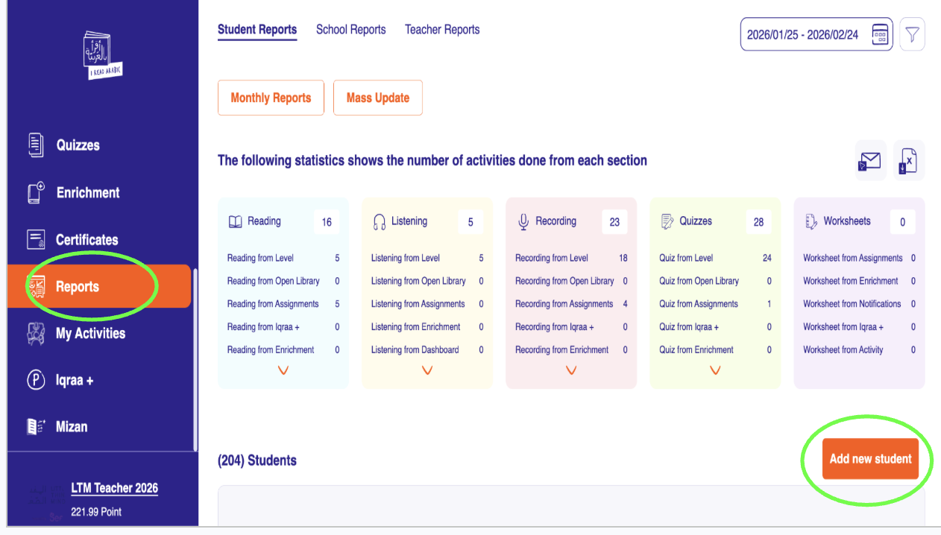Open the calendar date picker icon
This screenshot has height=535, width=941.
tap(880, 35)
